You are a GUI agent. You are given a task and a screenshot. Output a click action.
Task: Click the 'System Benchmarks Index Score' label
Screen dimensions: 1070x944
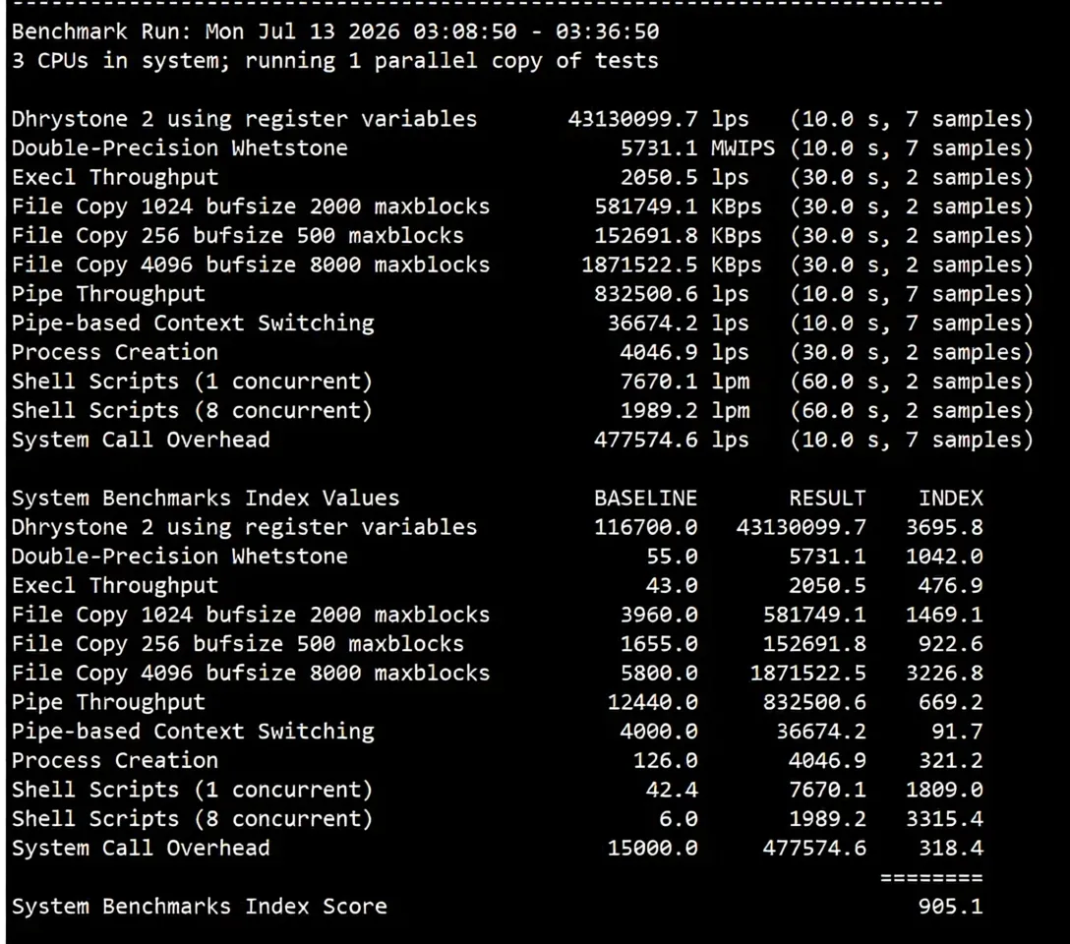pos(200,907)
